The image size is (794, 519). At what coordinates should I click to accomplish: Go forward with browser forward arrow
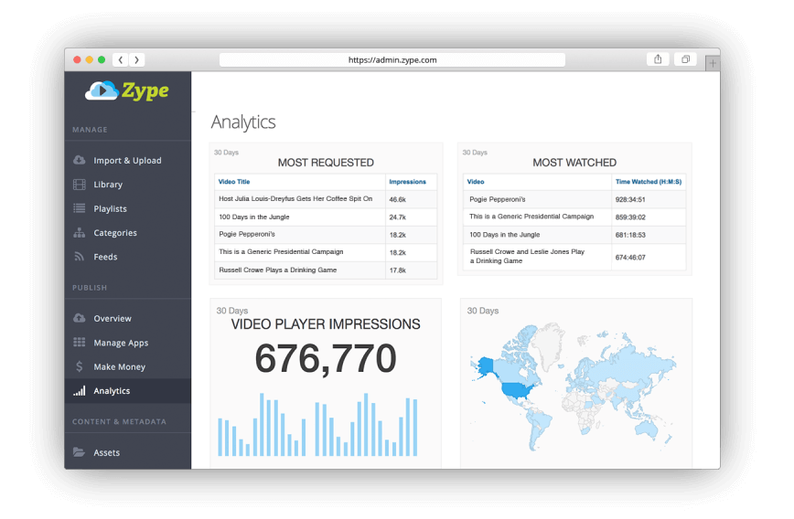(x=136, y=60)
